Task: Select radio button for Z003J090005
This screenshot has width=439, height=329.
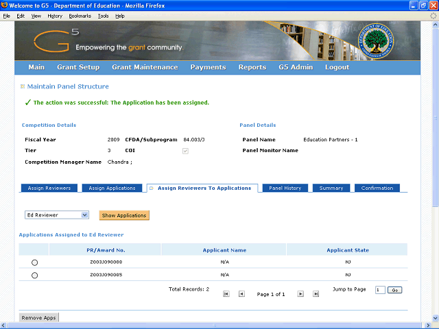Action: pyautogui.click(x=34, y=276)
